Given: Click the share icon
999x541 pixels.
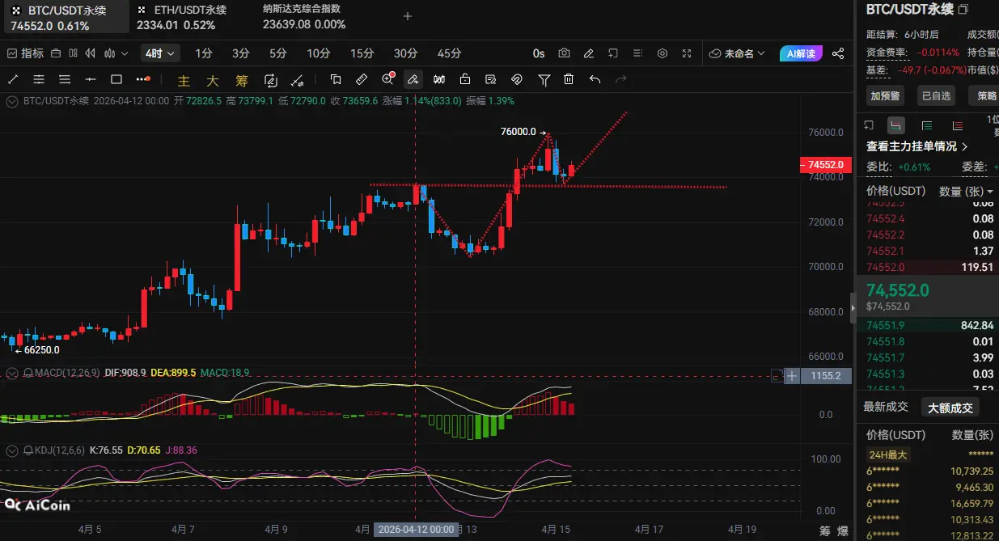Looking at the screenshot, I should coord(838,53).
